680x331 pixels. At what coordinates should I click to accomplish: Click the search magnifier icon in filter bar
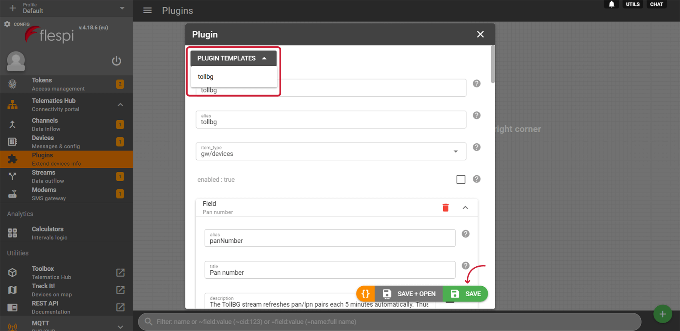coord(148,321)
